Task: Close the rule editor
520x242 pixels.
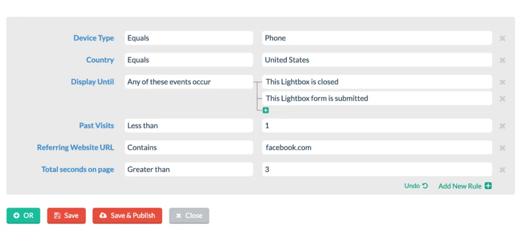Action: [189, 216]
